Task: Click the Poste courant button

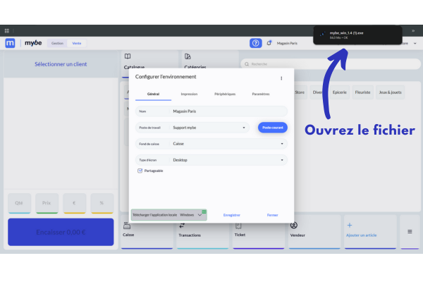Action: (273, 128)
